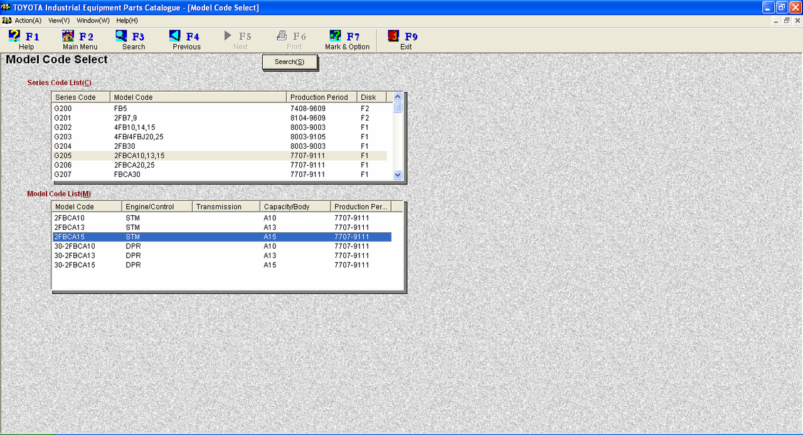The height and width of the screenshot is (435, 803).
Task: Open the View(V) menu
Action: point(59,21)
